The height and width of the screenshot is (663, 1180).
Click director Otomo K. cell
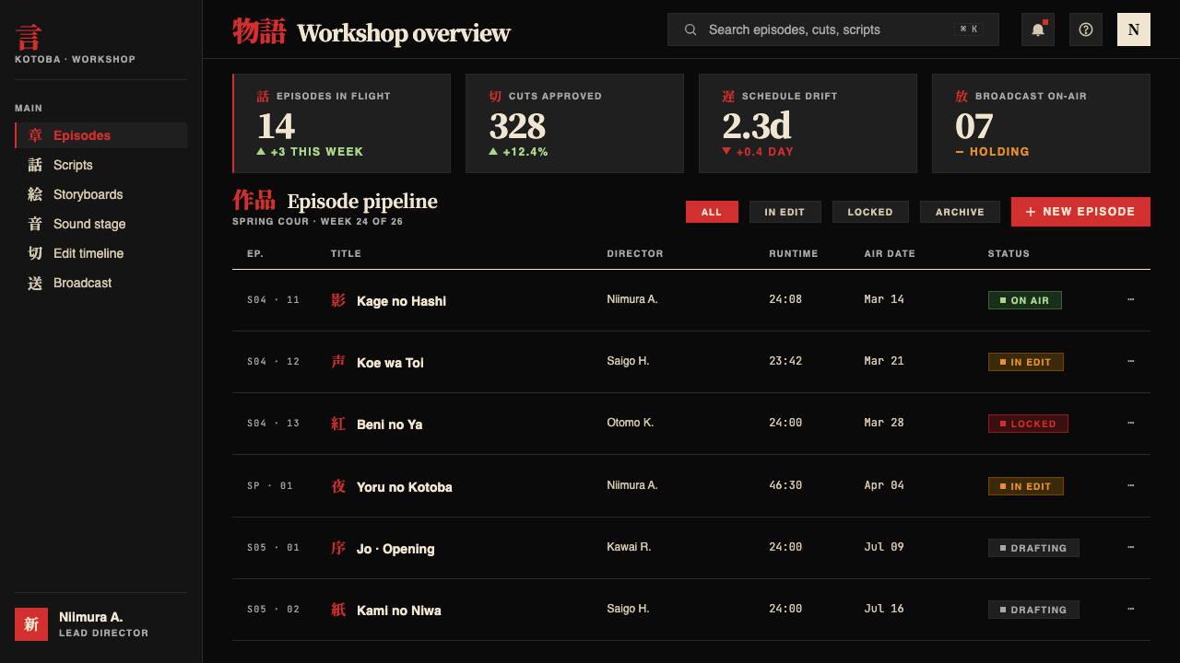click(x=630, y=423)
